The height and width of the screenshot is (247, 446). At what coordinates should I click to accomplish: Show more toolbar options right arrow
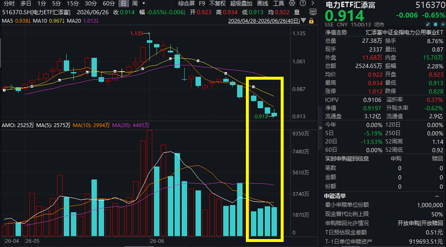point(313,3)
